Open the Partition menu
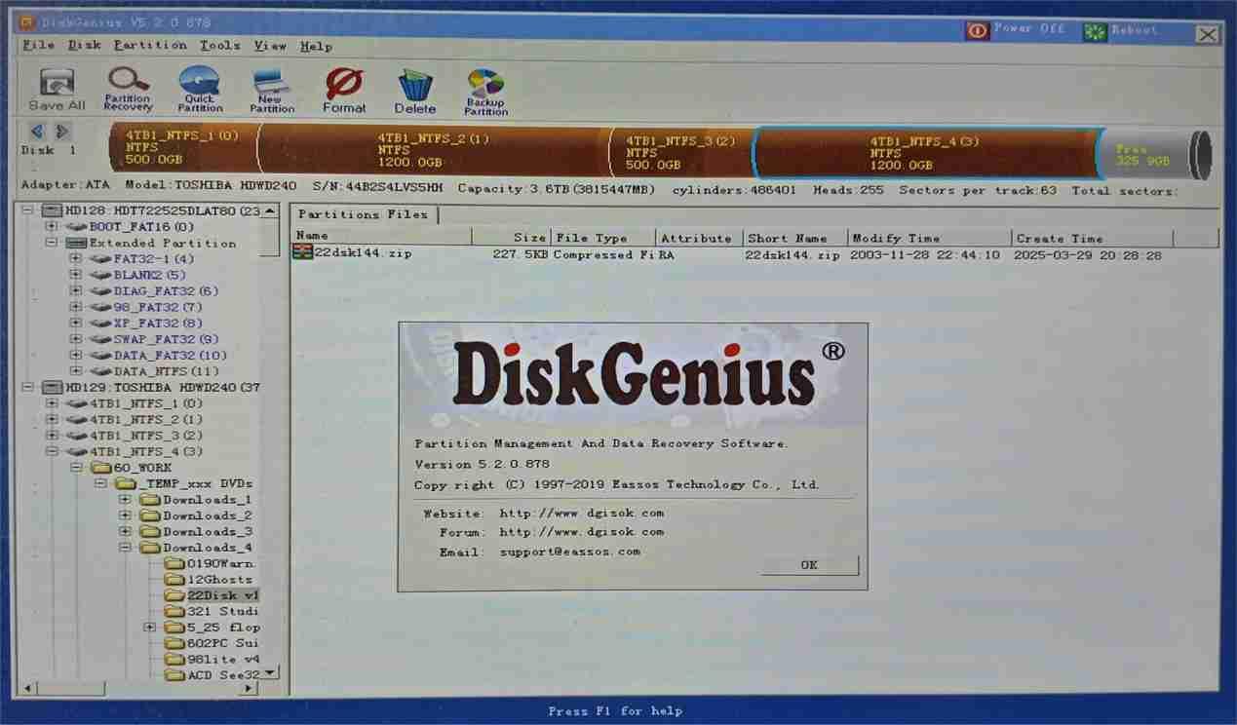The height and width of the screenshot is (725, 1237). [150, 46]
